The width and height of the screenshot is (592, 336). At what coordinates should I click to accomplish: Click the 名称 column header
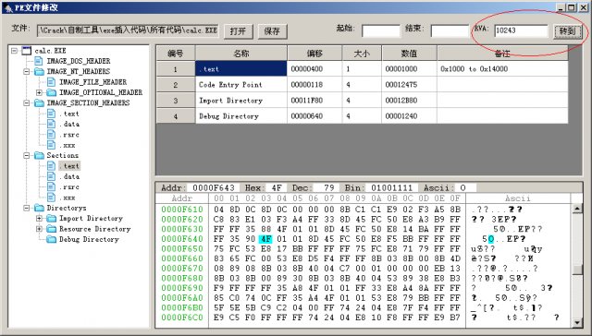(x=241, y=54)
